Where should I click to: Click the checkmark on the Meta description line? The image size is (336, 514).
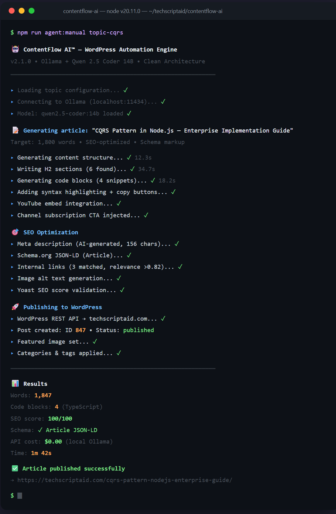click(177, 244)
